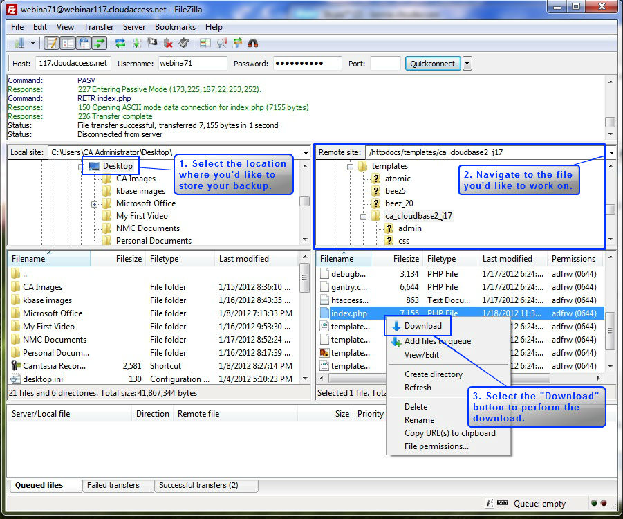Collapse the Desktop node in local tree
Image resolution: width=623 pixels, height=519 pixels.
tap(80, 167)
